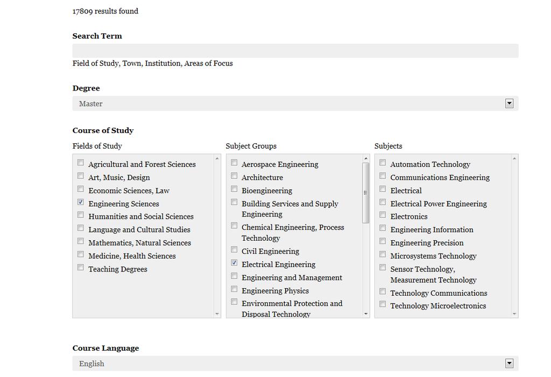Check Economic Sciences, Law checkbox
This screenshot has width=551, height=377.
point(81,189)
